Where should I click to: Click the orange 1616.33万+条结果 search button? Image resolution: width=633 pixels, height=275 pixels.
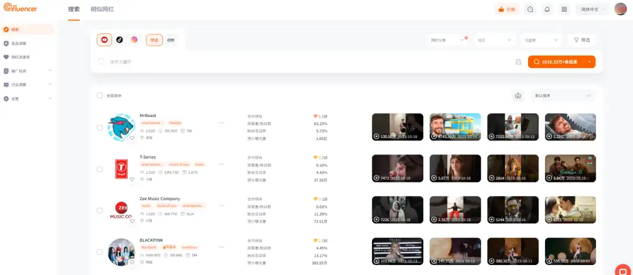pyautogui.click(x=556, y=61)
